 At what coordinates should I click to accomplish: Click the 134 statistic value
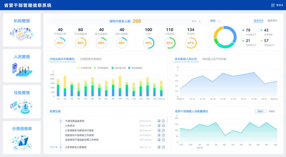pyautogui.click(x=191, y=30)
